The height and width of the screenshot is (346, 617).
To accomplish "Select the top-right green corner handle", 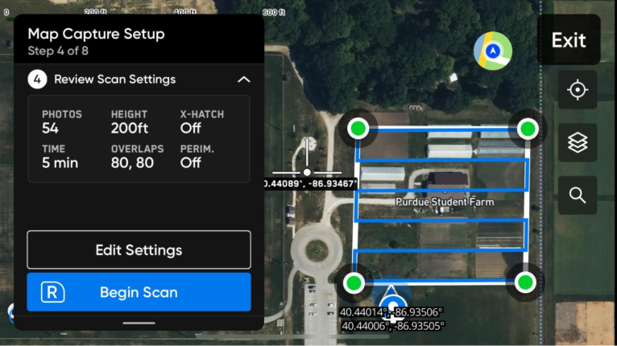I will click(x=528, y=129).
